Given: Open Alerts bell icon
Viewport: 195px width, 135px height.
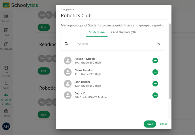Looking at the screenshot, I should pyautogui.click(x=6, y=85).
